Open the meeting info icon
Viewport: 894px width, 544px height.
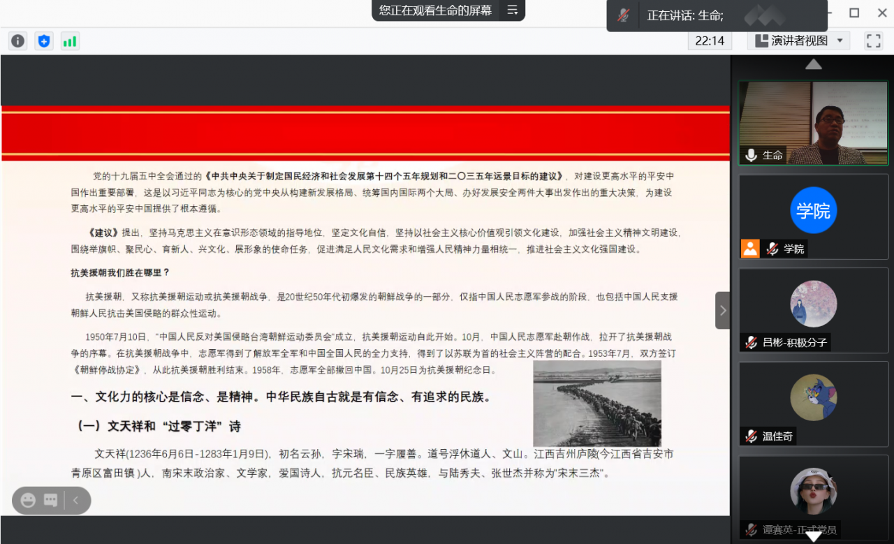click(17, 41)
